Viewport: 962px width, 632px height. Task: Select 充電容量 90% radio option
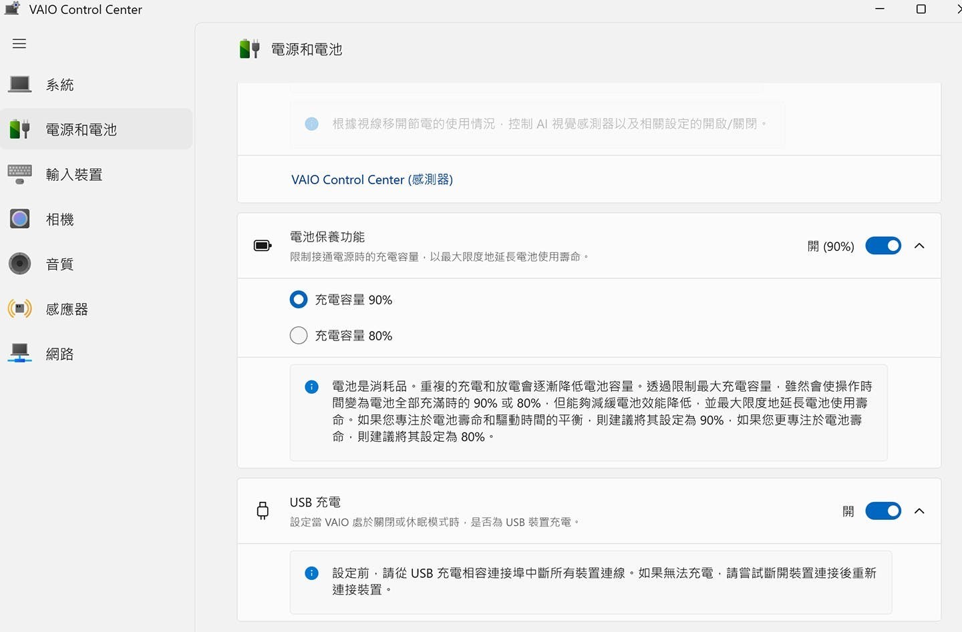pos(299,300)
